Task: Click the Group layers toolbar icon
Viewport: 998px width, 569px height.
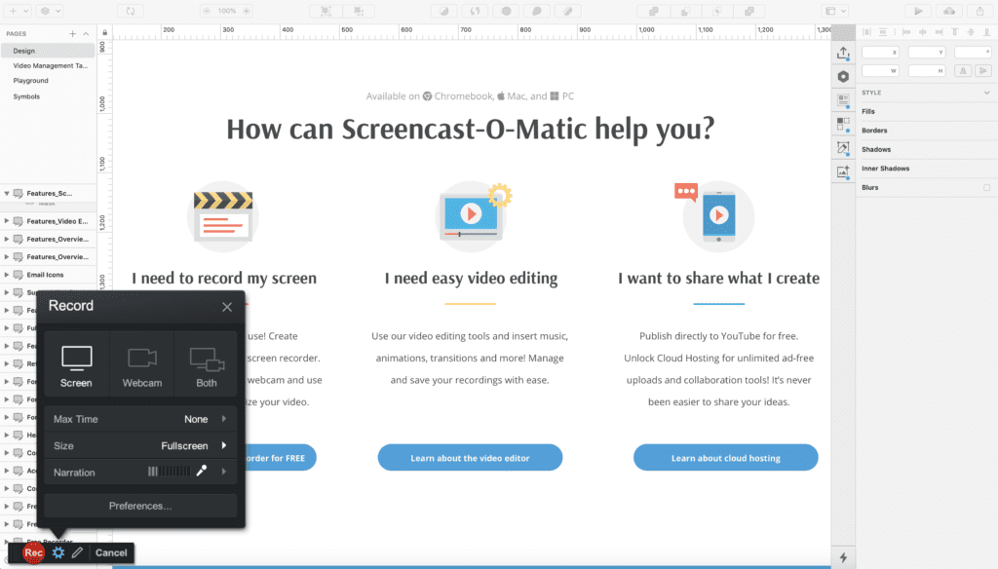Action: tap(326, 11)
